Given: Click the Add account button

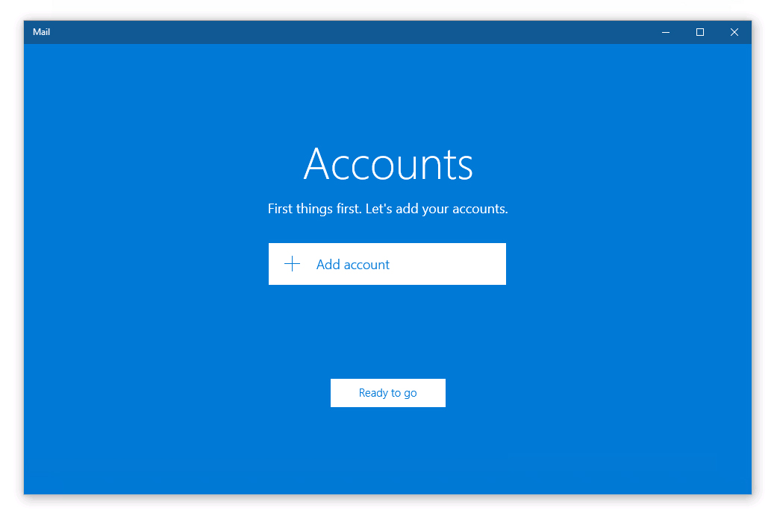Looking at the screenshot, I should (387, 264).
